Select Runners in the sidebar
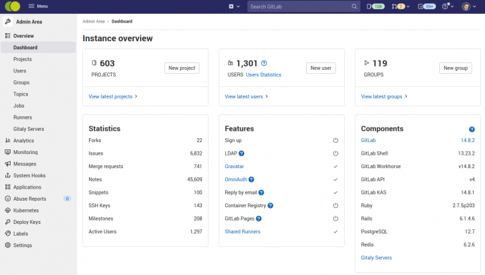Image resolution: width=485 pixels, height=275 pixels. pyautogui.click(x=23, y=117)
